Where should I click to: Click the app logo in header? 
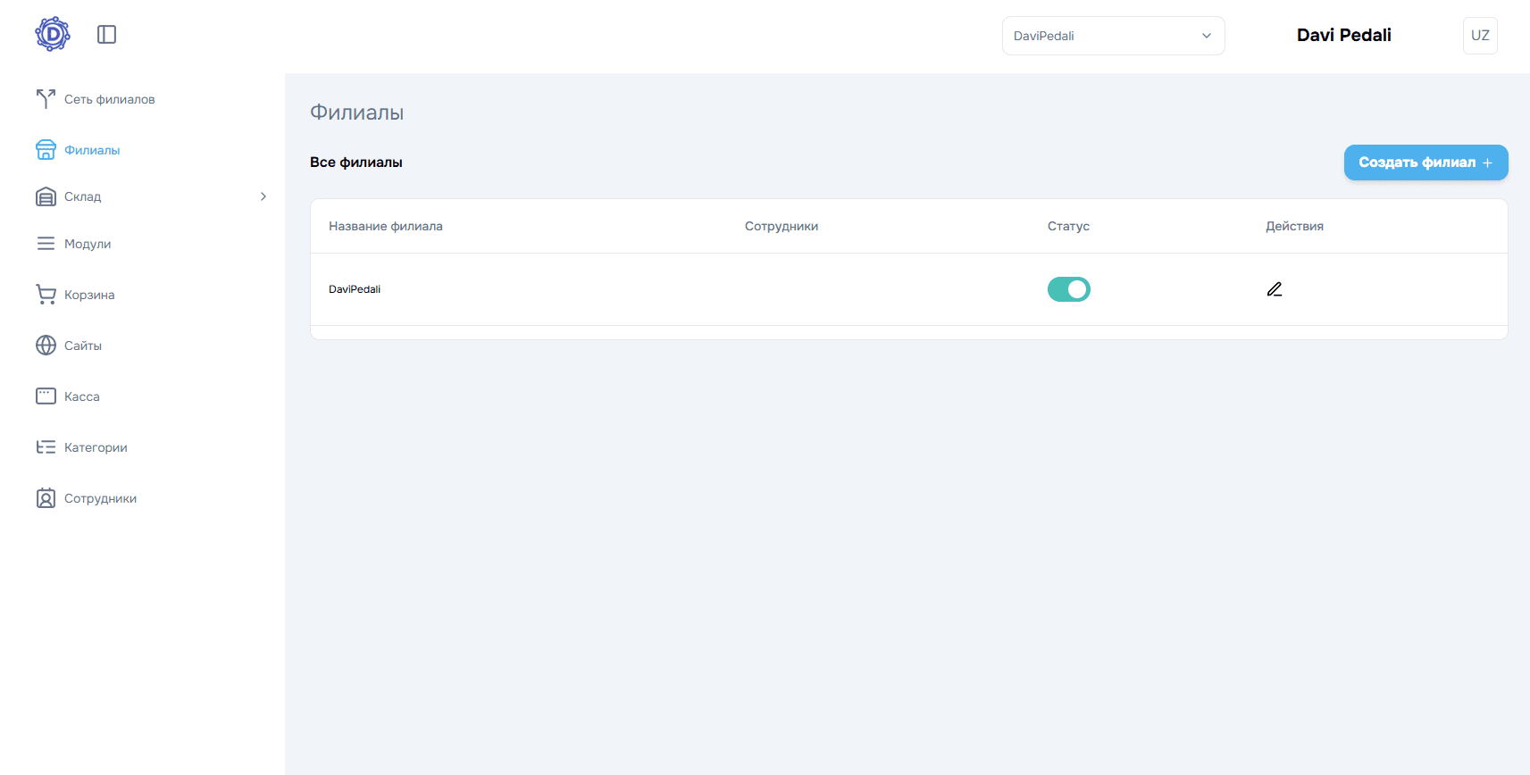[53, 35]
